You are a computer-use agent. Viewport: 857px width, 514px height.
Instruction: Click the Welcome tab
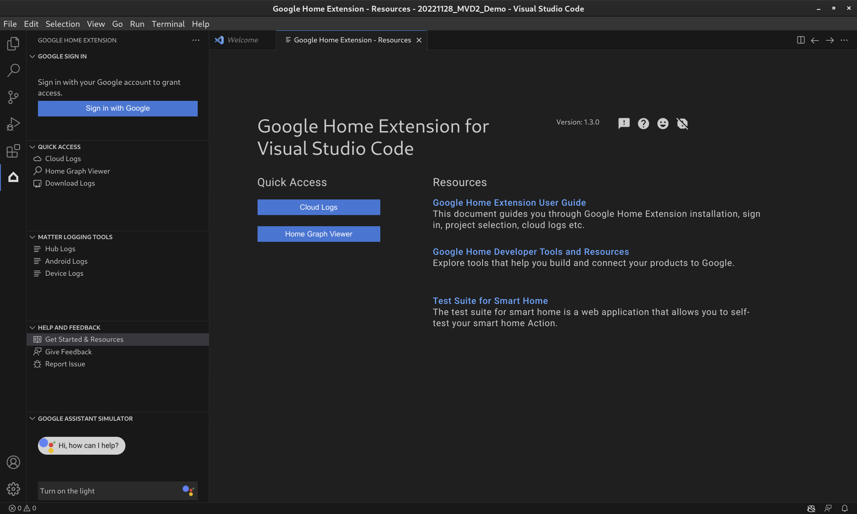242,40
